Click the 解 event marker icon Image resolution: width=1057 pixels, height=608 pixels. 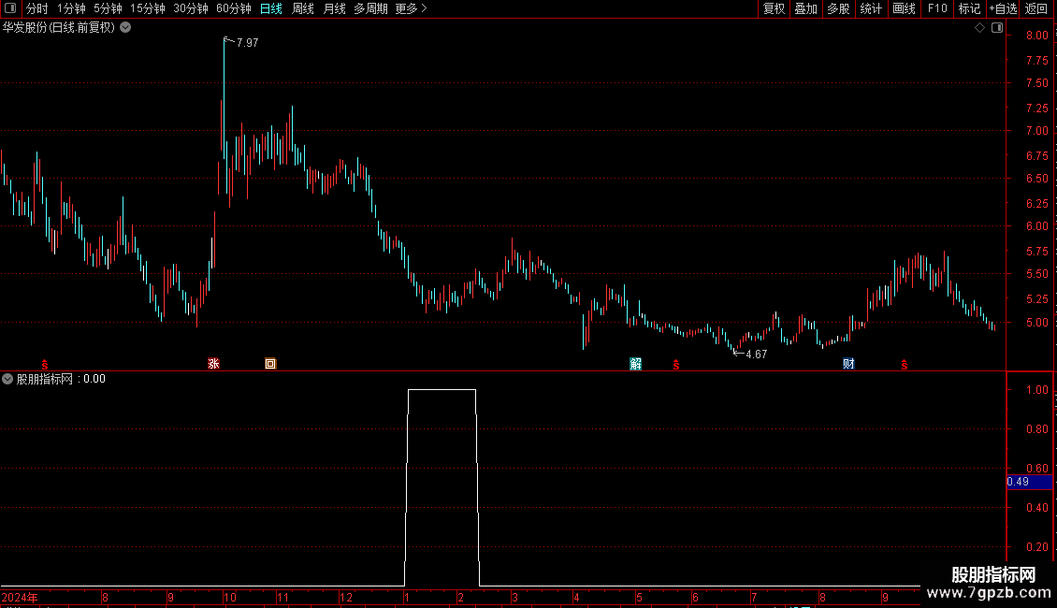pos(636,364)
